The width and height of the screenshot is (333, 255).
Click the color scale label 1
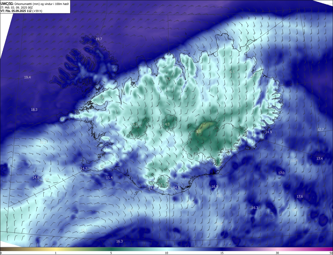pyautogui.click(x=56, y=253)
